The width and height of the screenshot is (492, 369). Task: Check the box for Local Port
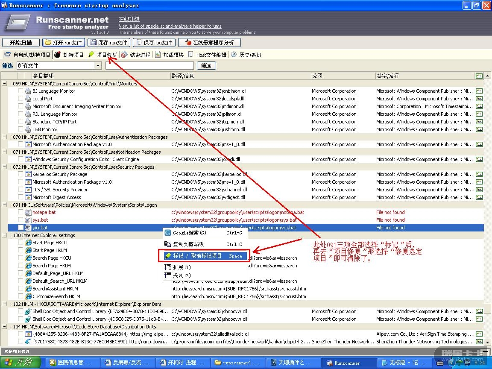click(20, 99)
